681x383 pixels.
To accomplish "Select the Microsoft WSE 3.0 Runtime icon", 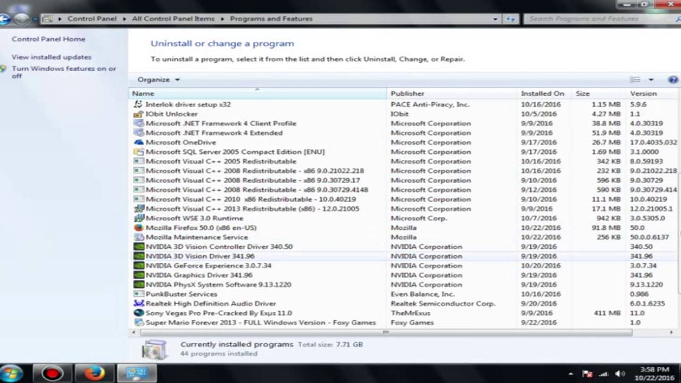I will click(x=138, y=218).
